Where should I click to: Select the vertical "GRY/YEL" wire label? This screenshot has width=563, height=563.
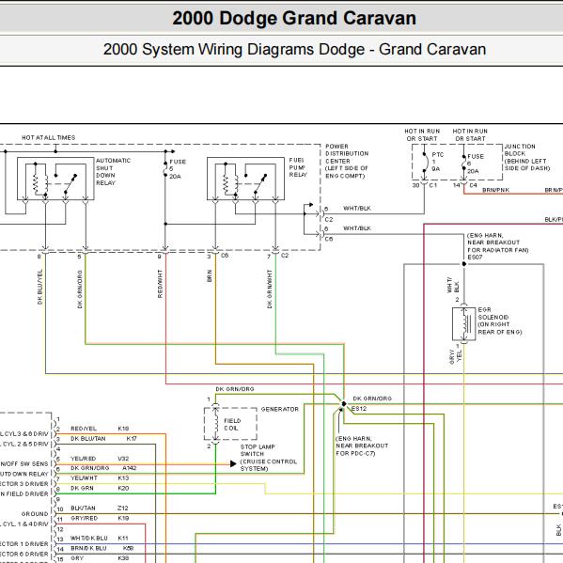coord(455,356)
